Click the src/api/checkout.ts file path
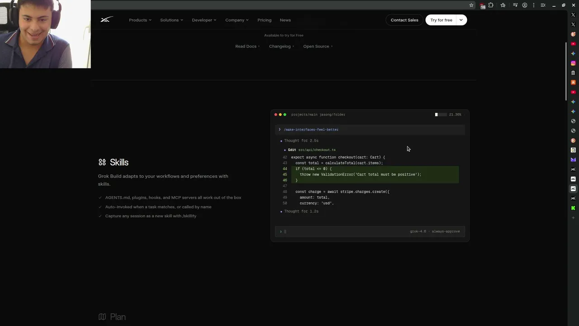This screenshot has height=326, width=579. [317, 150]
